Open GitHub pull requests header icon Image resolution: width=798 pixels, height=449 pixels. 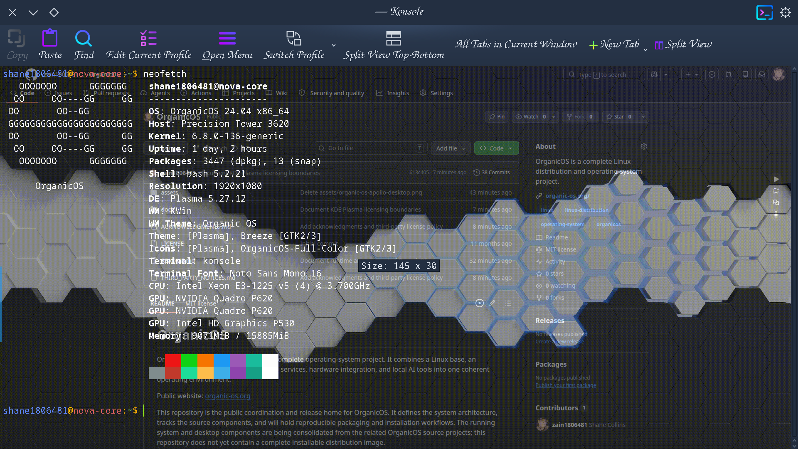pos(729,74)
